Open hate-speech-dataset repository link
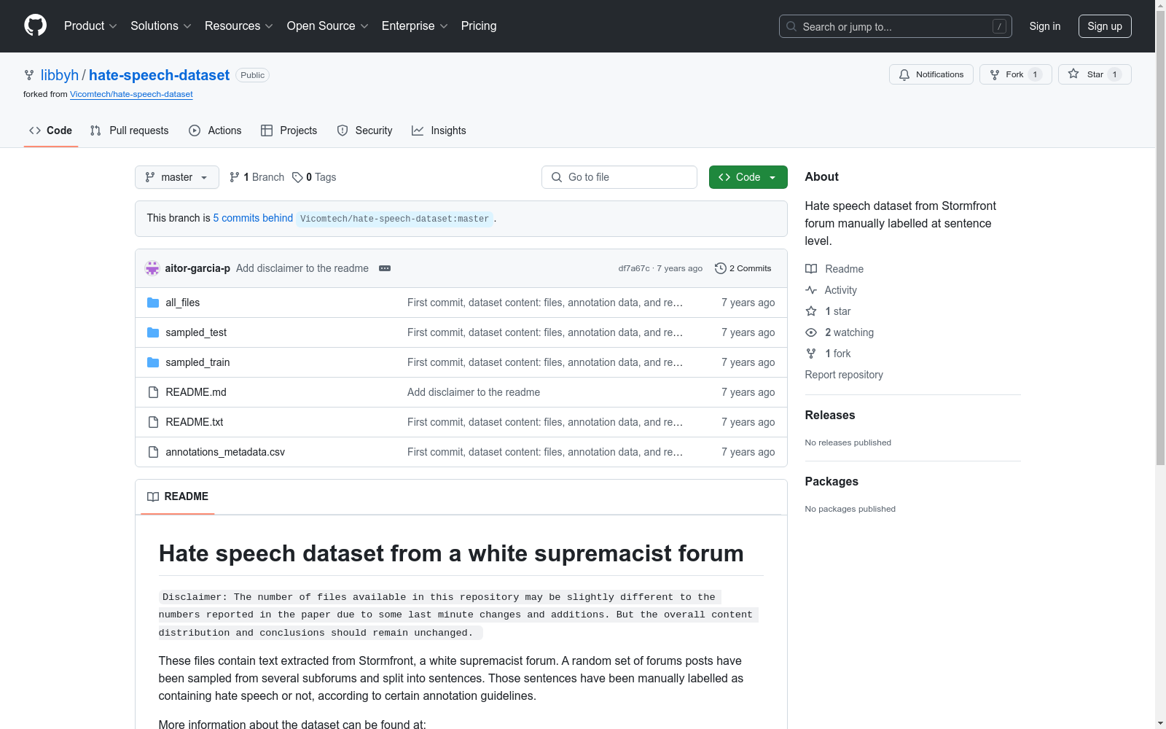The width and height of the screenshot is (1166, 729). [x=159, y=75]
